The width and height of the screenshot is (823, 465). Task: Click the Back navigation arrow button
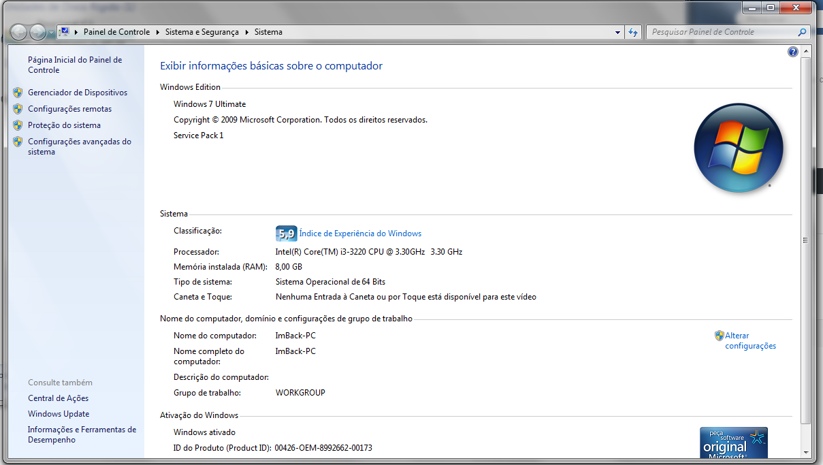coord(18,32)
